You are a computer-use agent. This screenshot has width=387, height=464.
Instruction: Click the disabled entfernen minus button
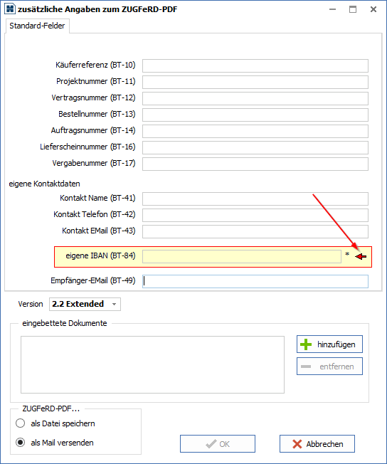[x=329, y=367]
